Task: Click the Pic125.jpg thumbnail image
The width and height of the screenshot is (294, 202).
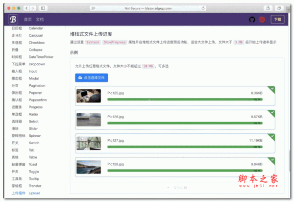Action: tap(89, 96)
